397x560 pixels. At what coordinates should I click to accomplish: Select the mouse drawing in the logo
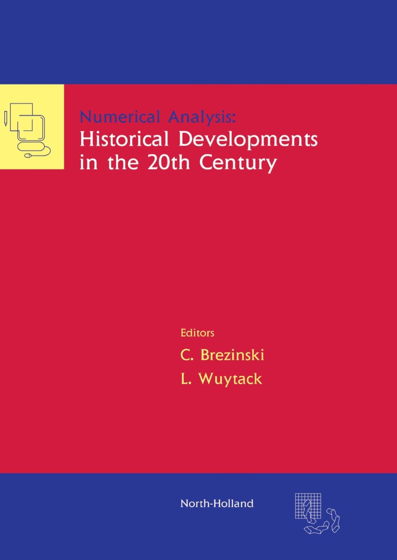coord(28,156)
